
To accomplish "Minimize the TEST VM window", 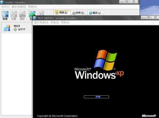I will click(x=144, y=18).
